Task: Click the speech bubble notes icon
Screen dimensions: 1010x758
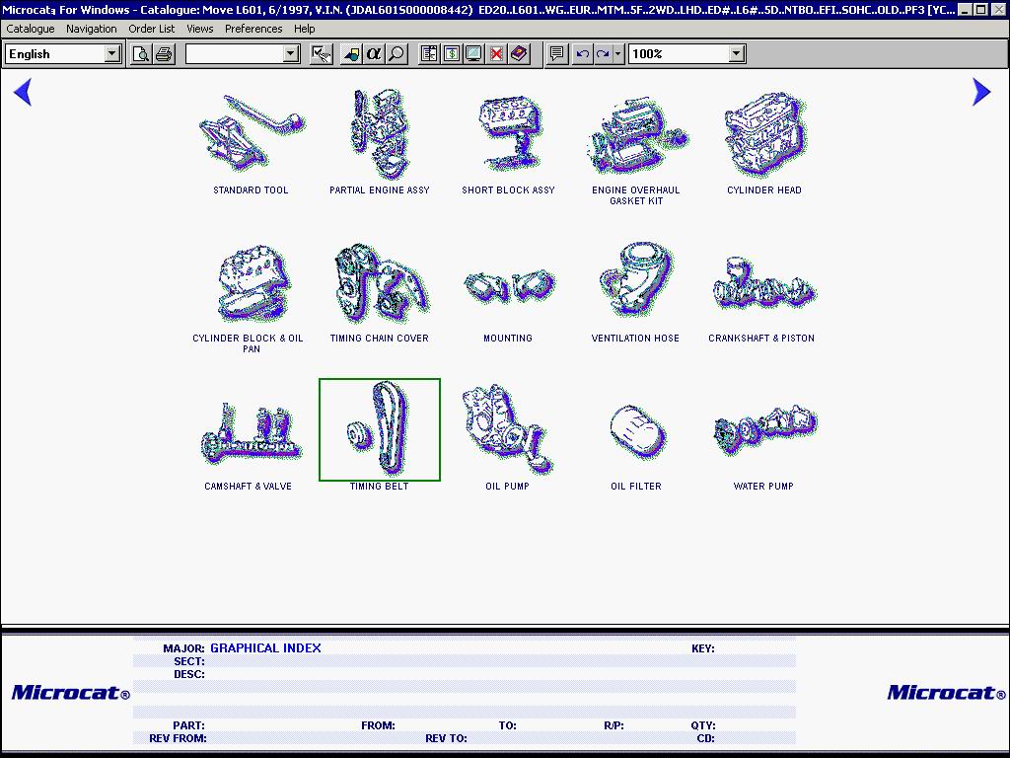Action: pos(557,54)
